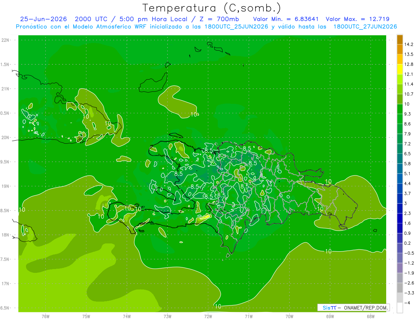Click the colorbar value '10.7'
This screenshot has height=321, width=416.
409,94
